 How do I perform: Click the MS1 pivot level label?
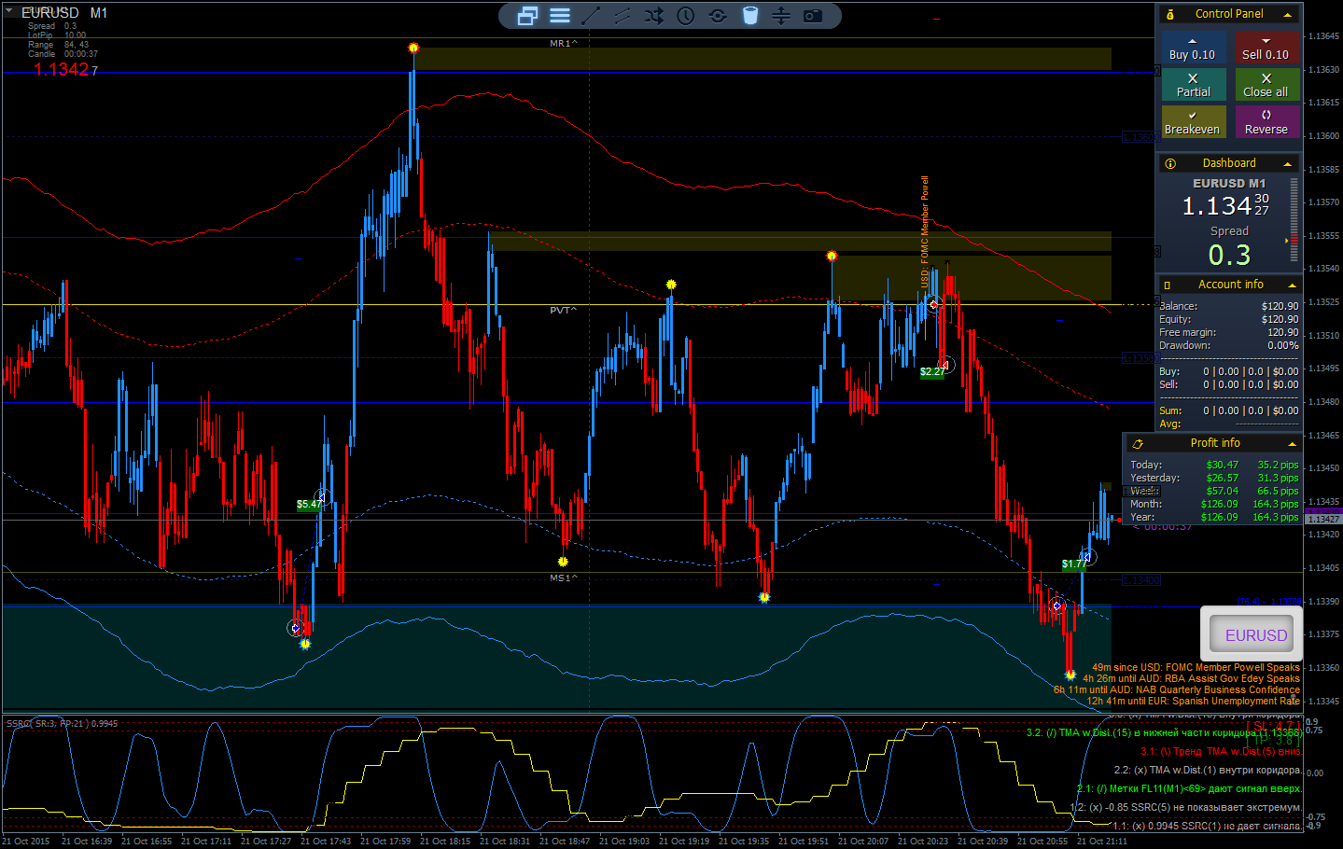pyautogui.click(x=564, y=578)
